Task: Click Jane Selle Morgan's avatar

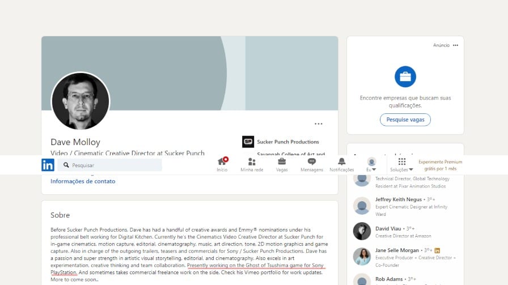Action: tap(362, 257)
